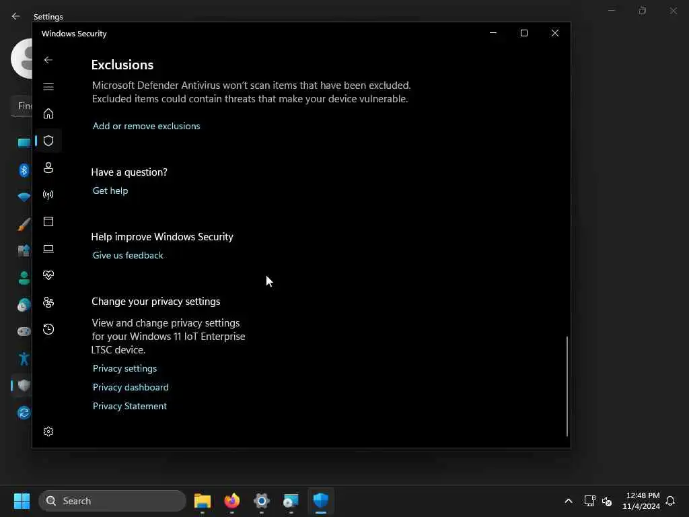
Task: Show hidden system tray icons
Action: point(568,501)
